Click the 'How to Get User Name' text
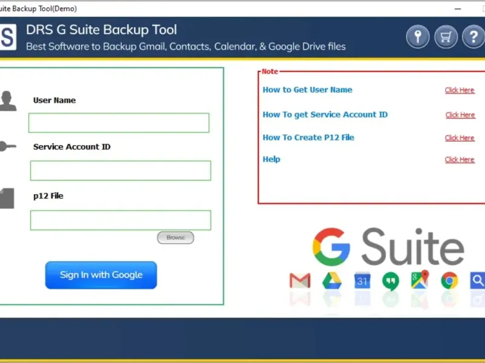 coord(307,90)
